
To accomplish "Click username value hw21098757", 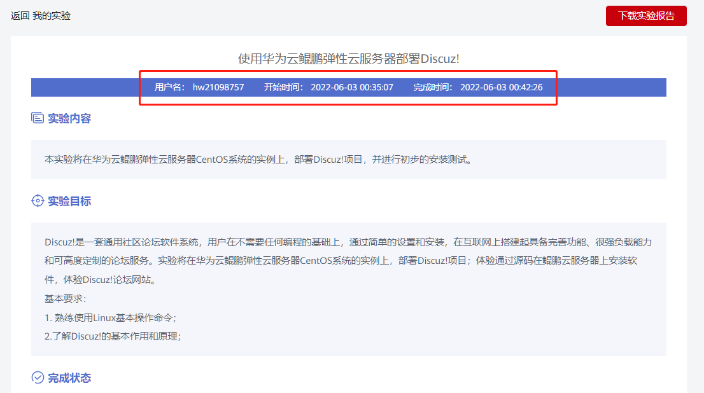I will point(218,88).
